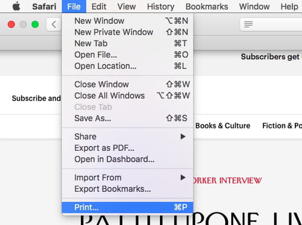
Task: Choose Export Bookmarks… menu item
Action: pos(127,189)
